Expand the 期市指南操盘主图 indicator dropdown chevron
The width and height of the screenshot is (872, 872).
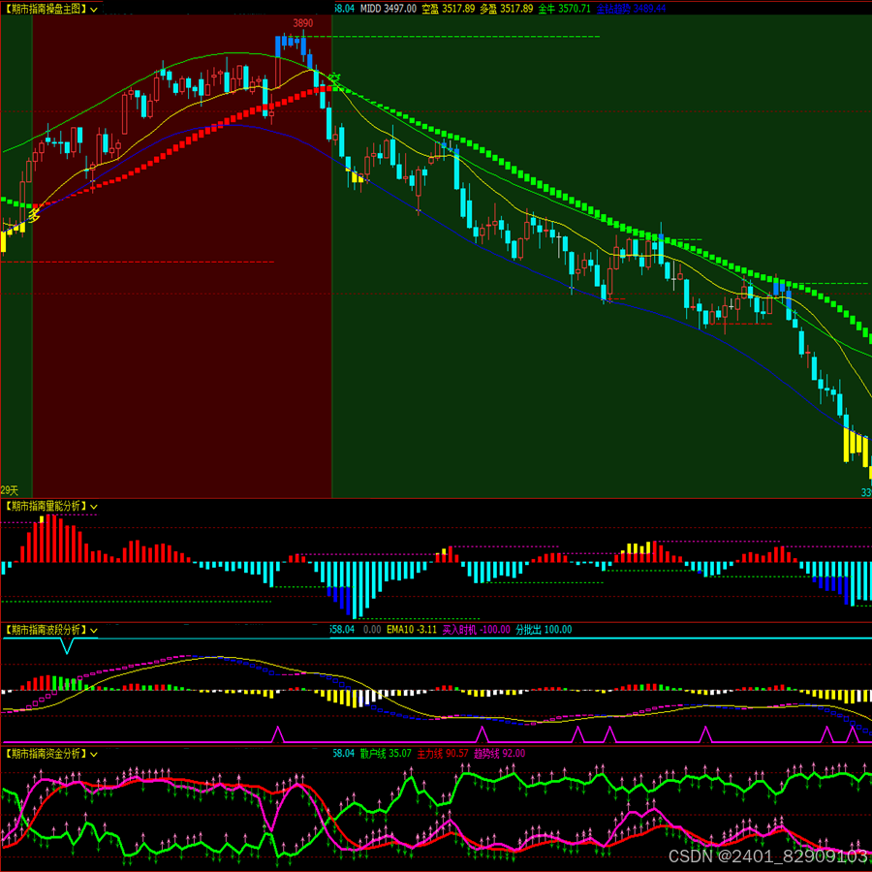[94, 10]
